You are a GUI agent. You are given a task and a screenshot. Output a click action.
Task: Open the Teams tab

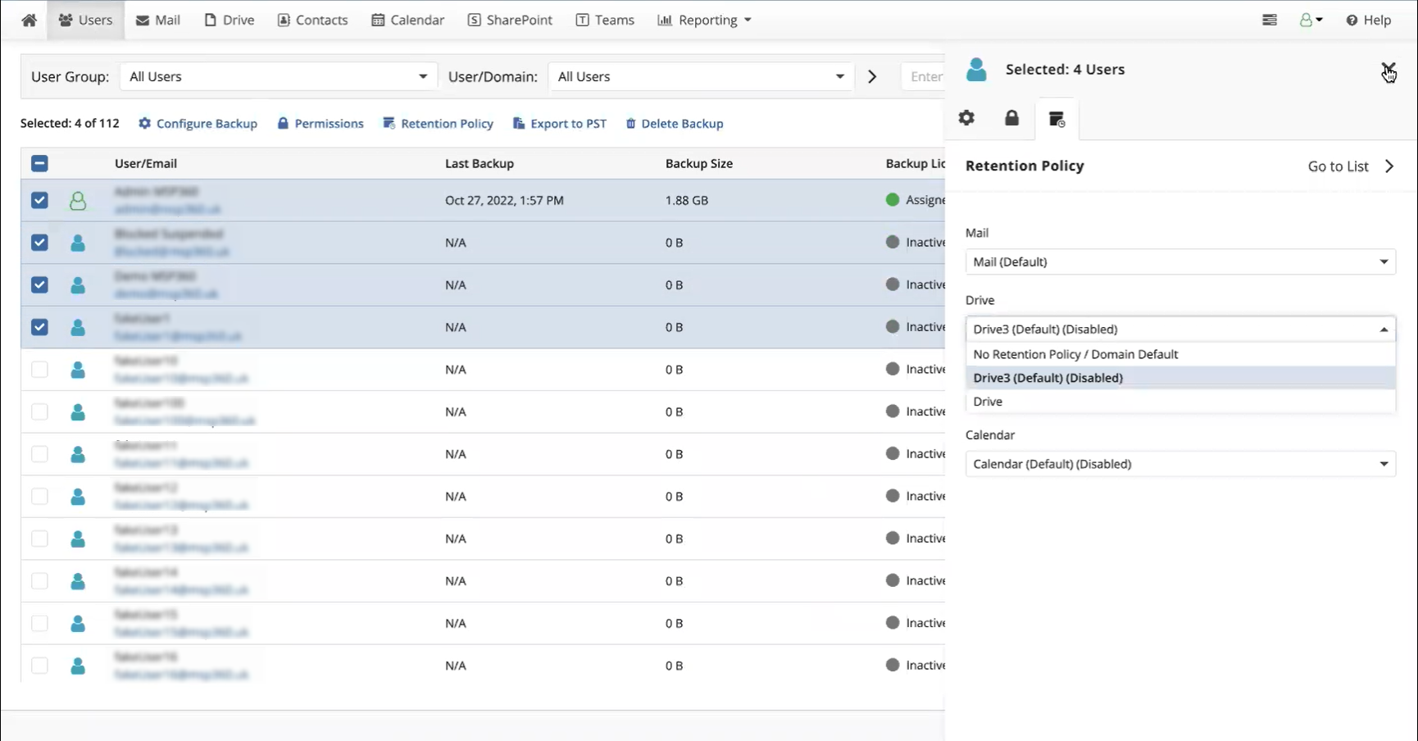click(605, 20)
